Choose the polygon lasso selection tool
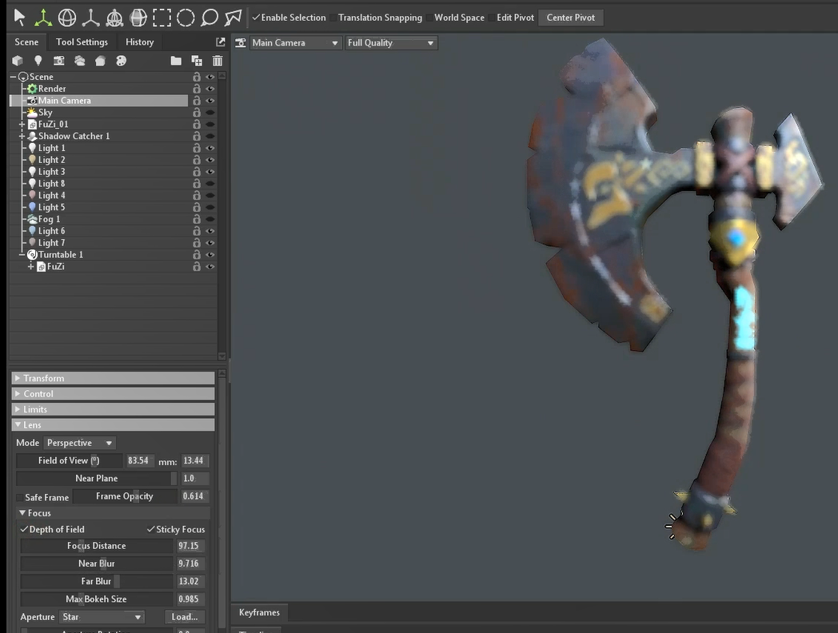The width and height of the screenshot is (838, 633). tap(233, 18)
